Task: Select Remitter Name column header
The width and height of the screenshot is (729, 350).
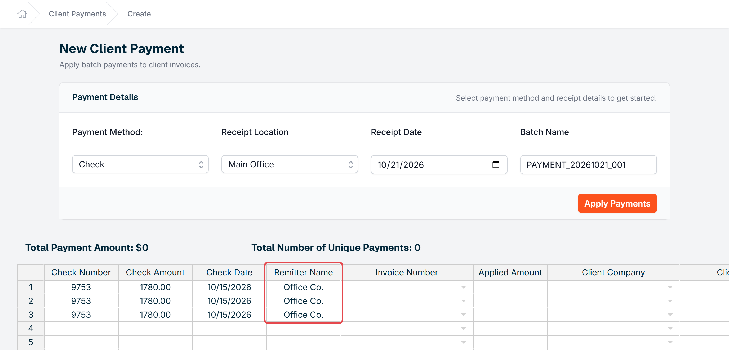Action: [303, 272]
